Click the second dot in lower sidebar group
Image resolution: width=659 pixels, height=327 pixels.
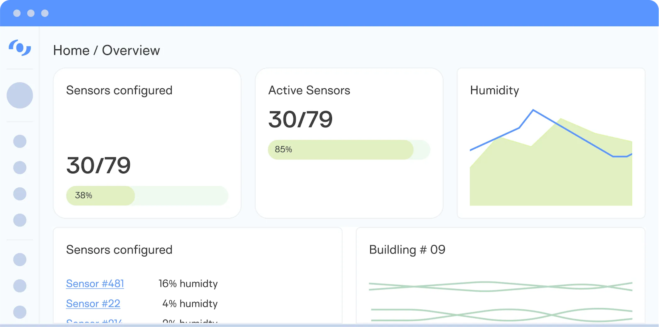tap(20, 286)
